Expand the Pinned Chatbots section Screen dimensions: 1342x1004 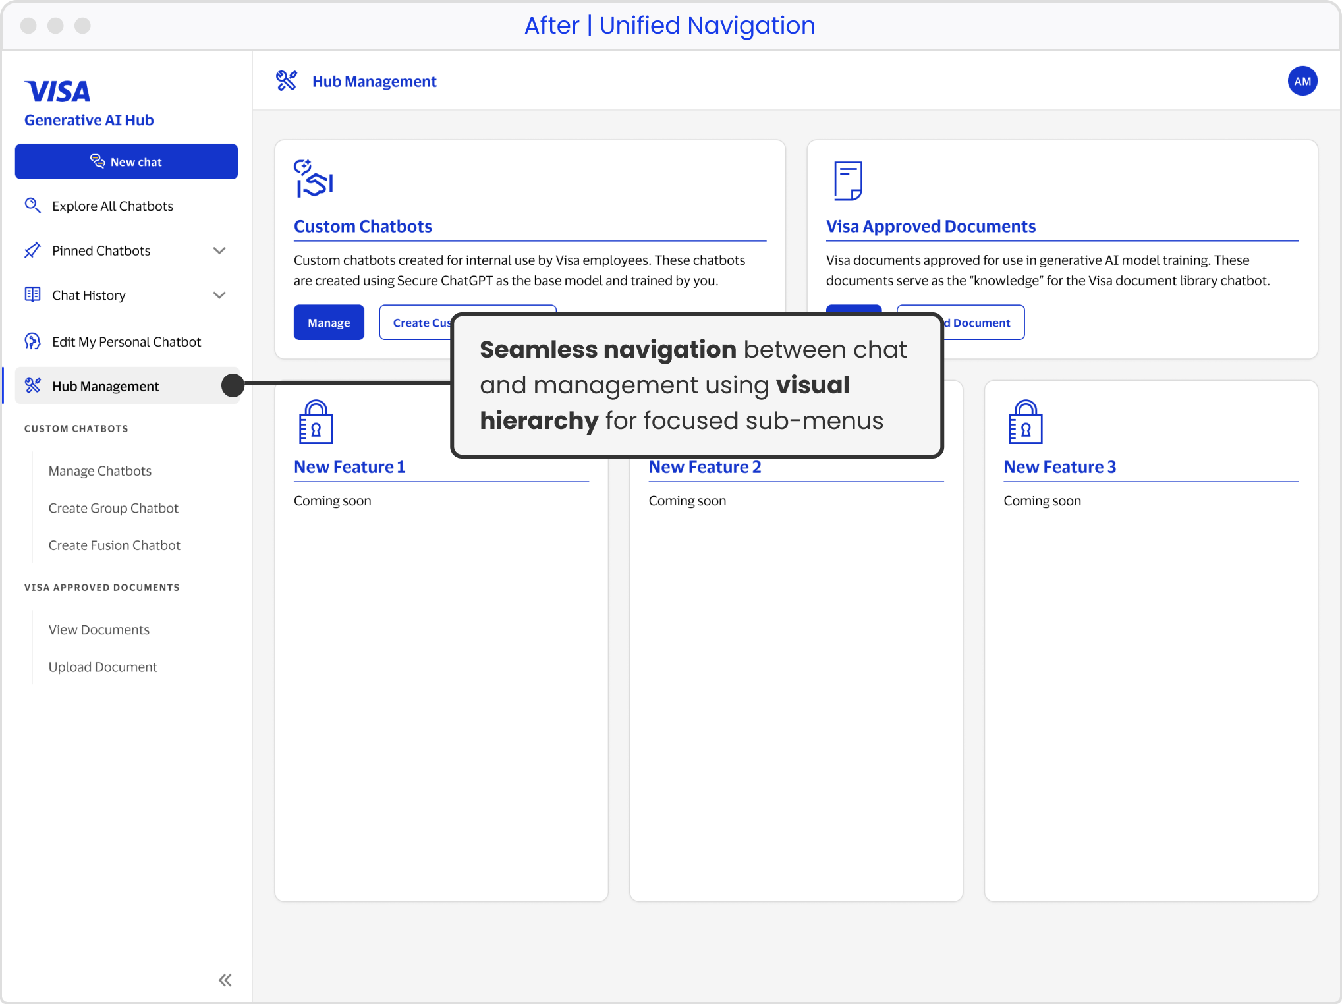click(219, 250)
